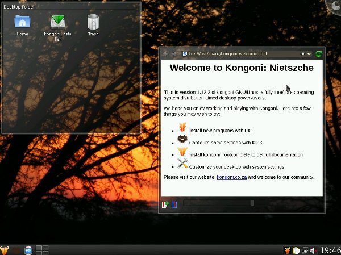This screenshot has height=255, width=341.
Task: Open the Kongoni application launcher menu
Action: coord(5,250)
